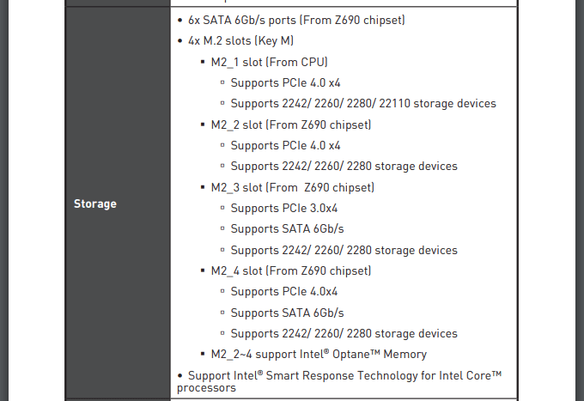The width and height of the screenshot is (584, 401).
Task: Click the Supports PCIe 3.0x4 line
Action: click(x=283, y=208)
